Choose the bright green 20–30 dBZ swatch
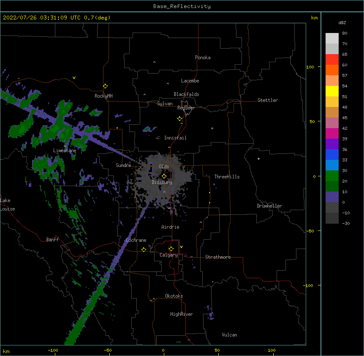 point(332,176)
